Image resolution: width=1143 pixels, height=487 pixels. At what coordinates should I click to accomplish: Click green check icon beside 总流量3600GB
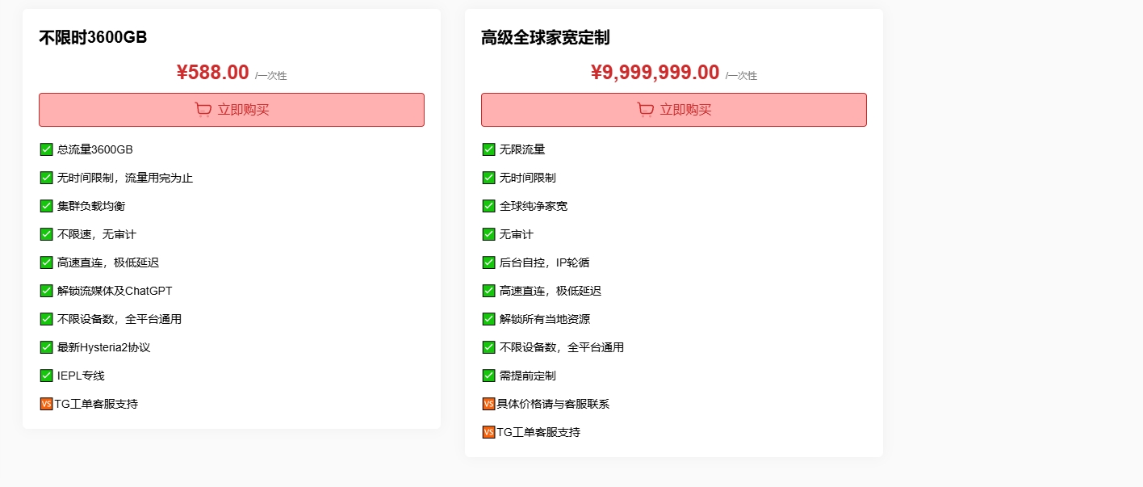[x=47, y=149]
